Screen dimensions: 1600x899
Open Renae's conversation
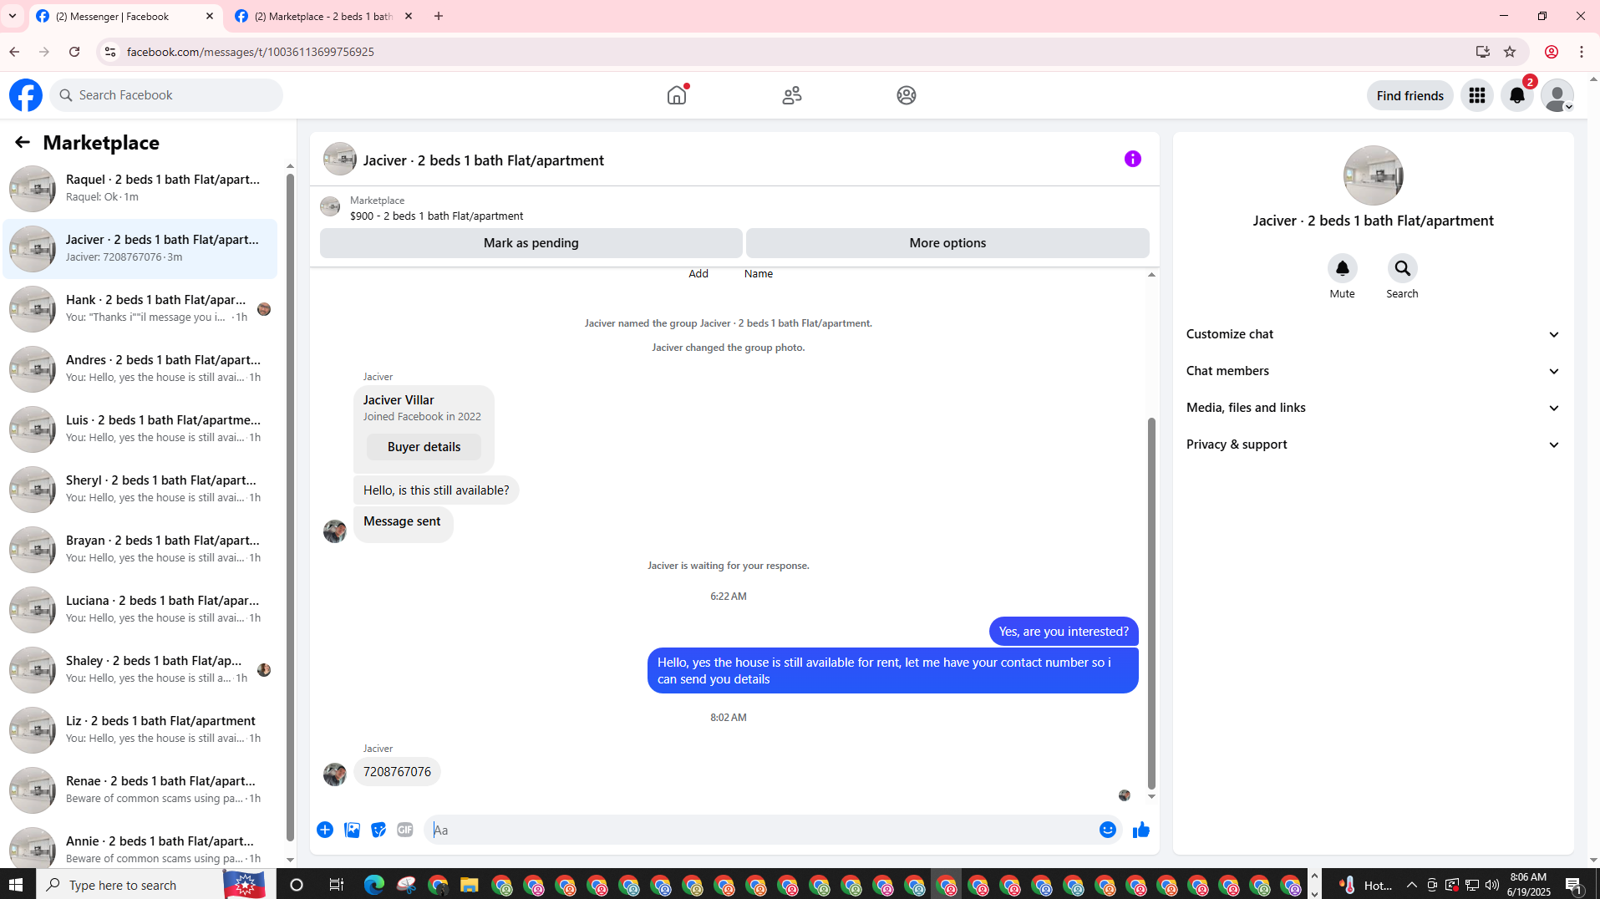point(140,790)
